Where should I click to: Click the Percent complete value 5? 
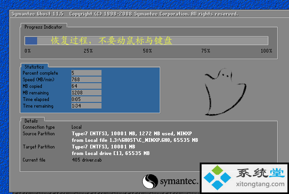(86, 73)
